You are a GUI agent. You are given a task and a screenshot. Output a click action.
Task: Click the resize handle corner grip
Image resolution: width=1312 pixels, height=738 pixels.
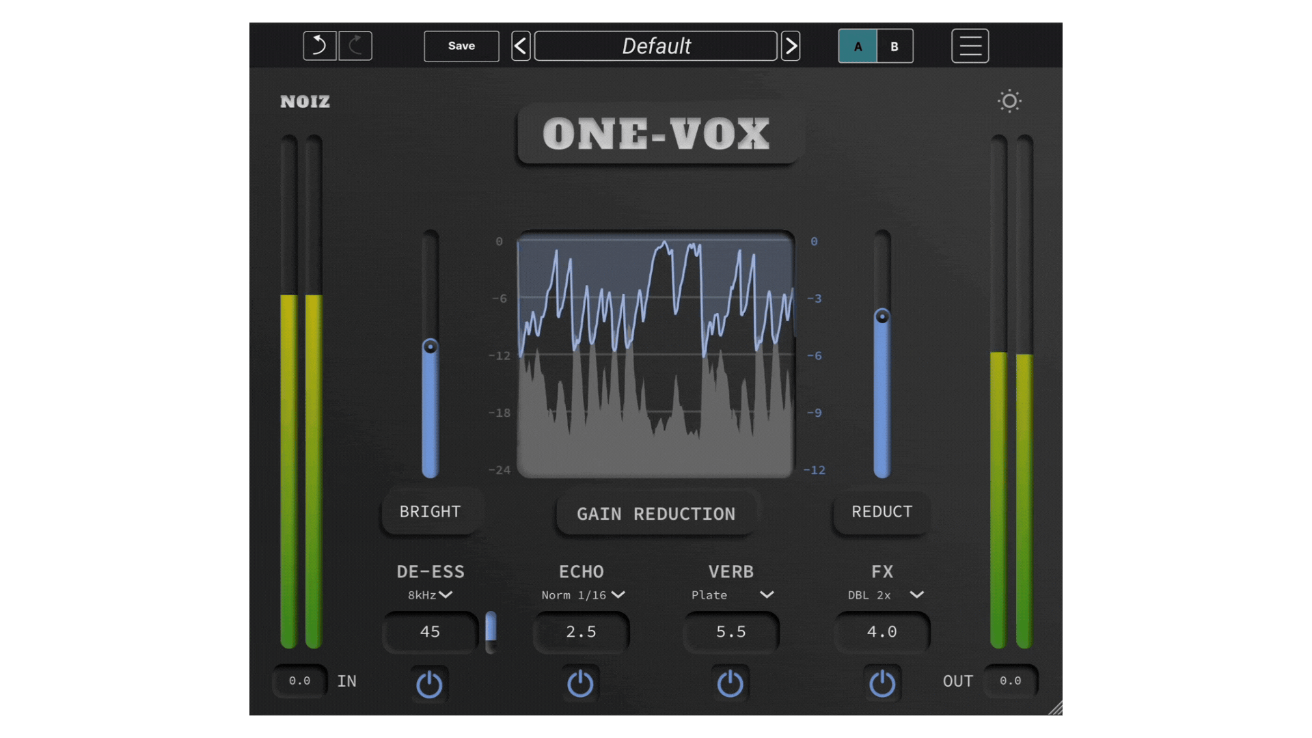1056,708
